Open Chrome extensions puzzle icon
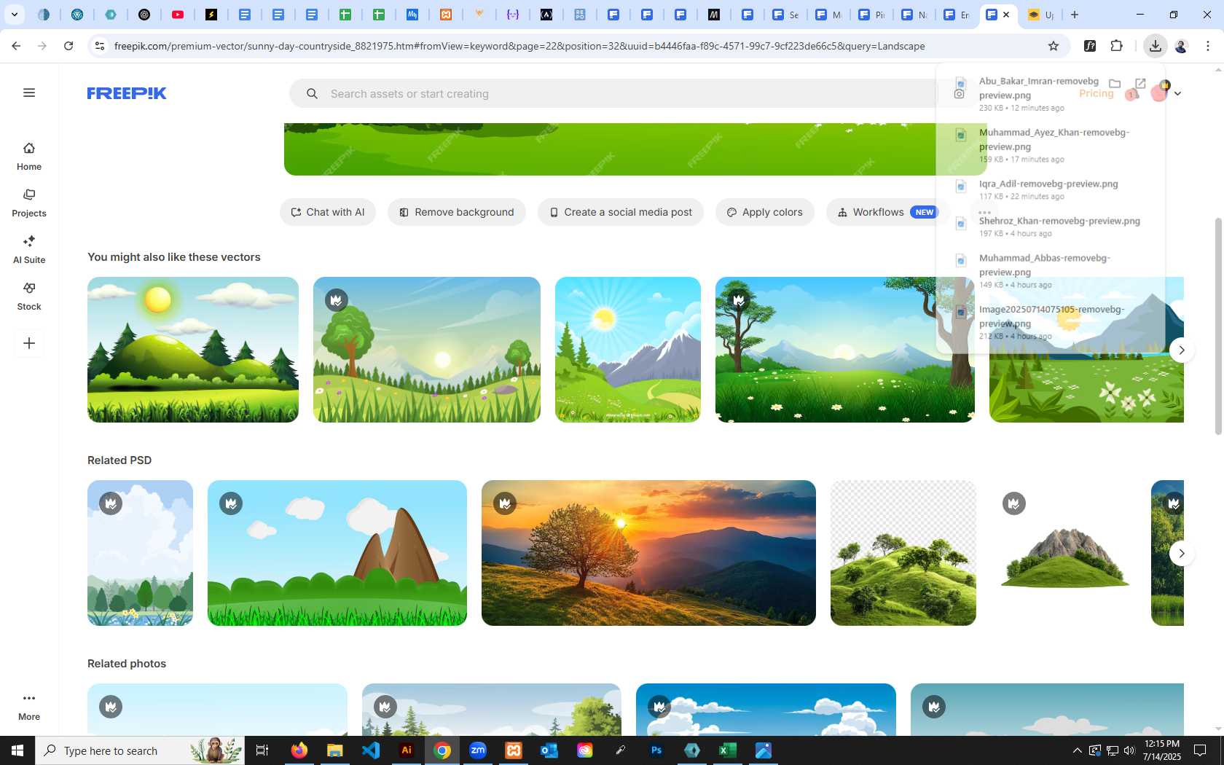 [1117, 46]
